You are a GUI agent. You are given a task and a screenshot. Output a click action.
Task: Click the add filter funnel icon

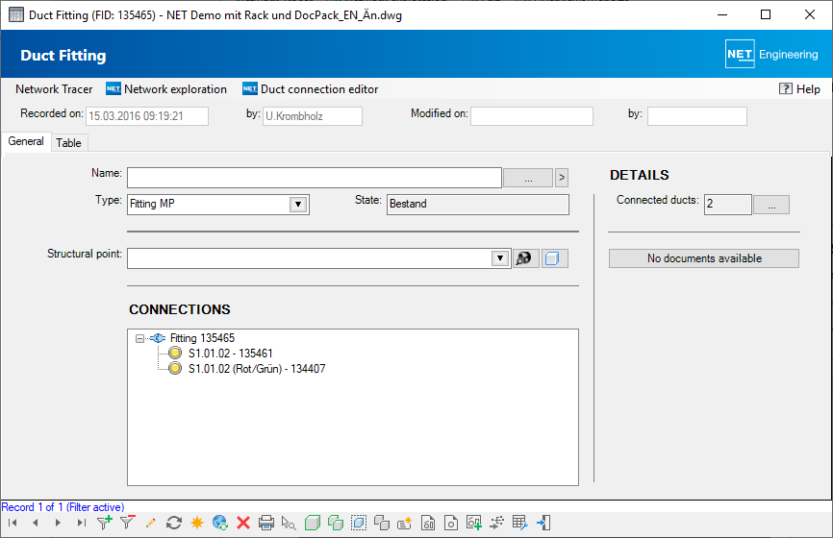click(105, 523)
